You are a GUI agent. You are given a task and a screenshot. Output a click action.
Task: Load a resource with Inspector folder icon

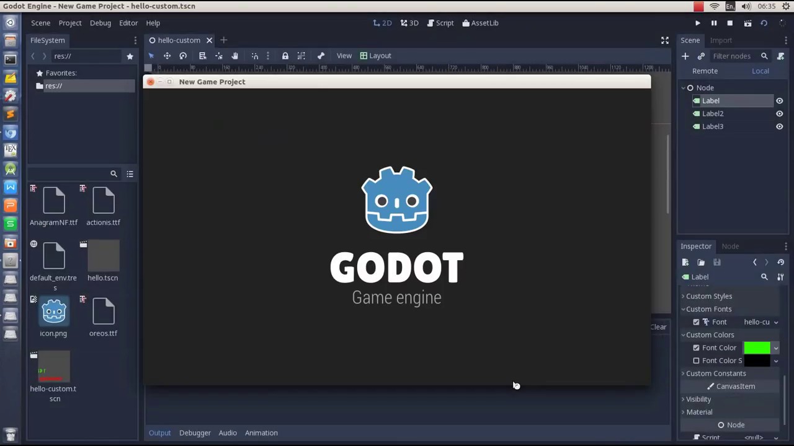click(x=701, y=263)
